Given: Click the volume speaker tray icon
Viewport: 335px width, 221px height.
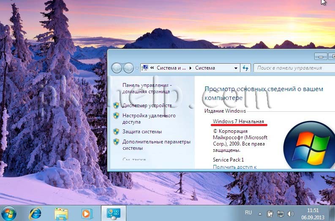Looking at the screenshot, I should coord(290,213).
